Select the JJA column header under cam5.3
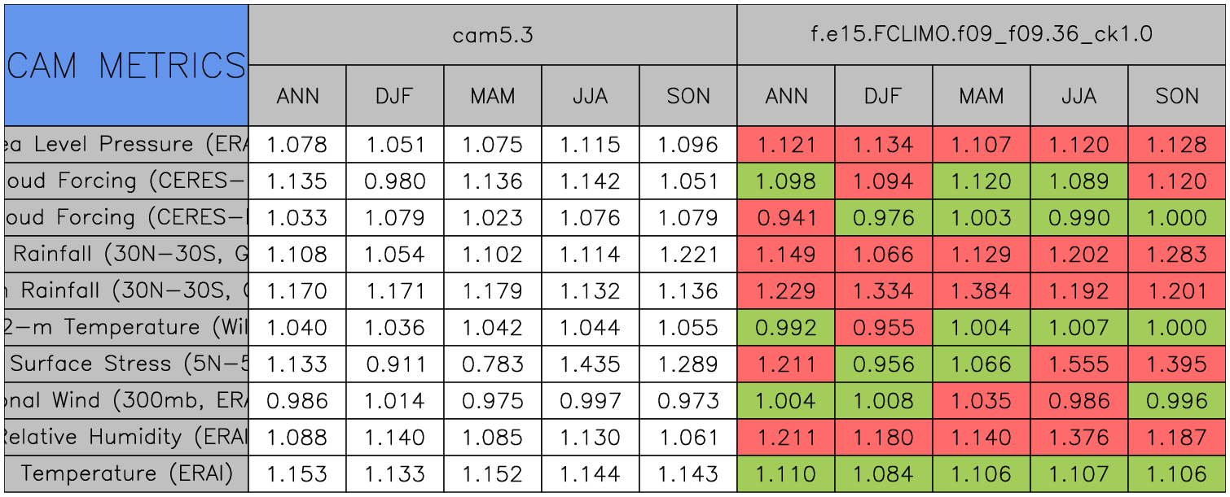Screen dimensions: 1230x497 591,96
